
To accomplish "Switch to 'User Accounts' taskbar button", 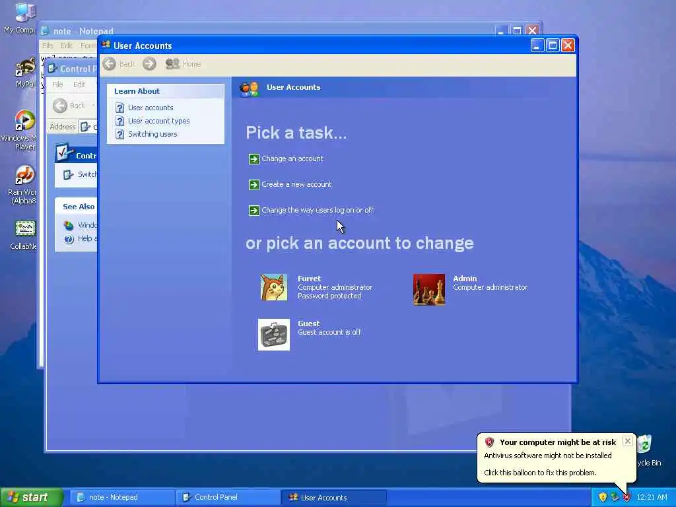I will pyautogui.click(x=333, y=498).
